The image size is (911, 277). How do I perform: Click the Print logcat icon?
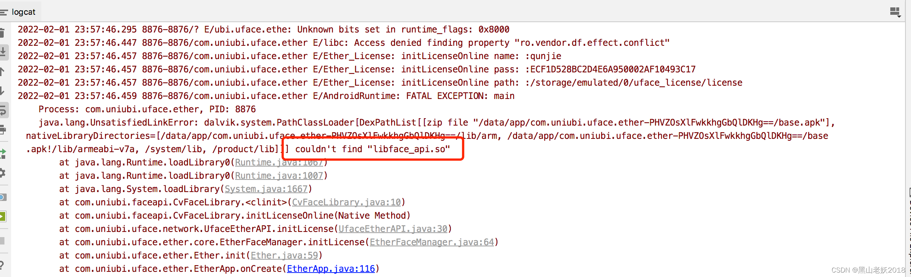3,129
